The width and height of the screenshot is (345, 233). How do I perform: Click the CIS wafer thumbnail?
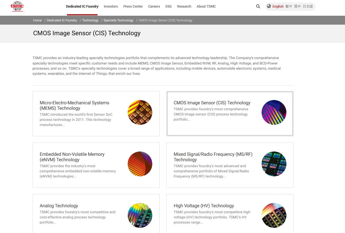coord(274,112)
